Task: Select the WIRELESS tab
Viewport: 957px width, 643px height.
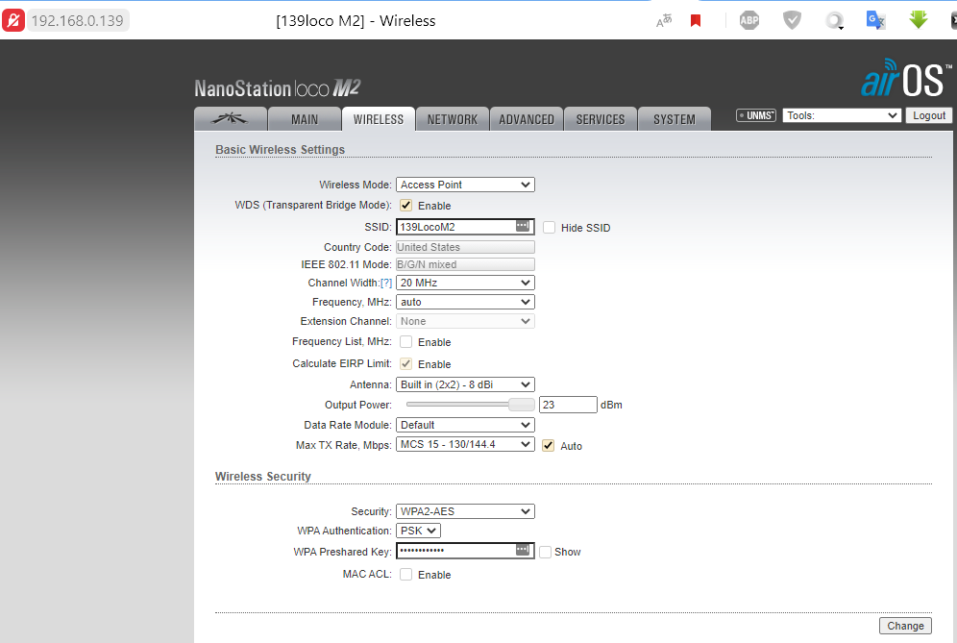Action: (379, 119)
